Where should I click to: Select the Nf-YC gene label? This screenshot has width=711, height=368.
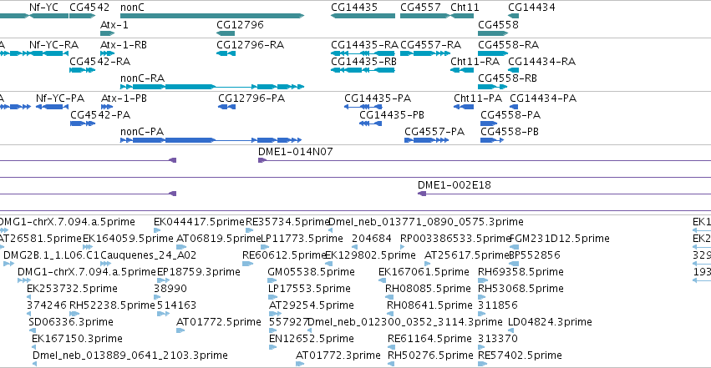pos(43,8)
